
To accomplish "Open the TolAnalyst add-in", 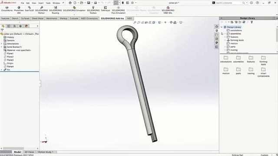I will point(105,9).
